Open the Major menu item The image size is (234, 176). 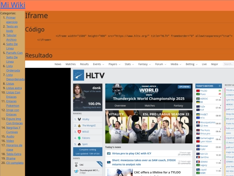tap(214, 64)
